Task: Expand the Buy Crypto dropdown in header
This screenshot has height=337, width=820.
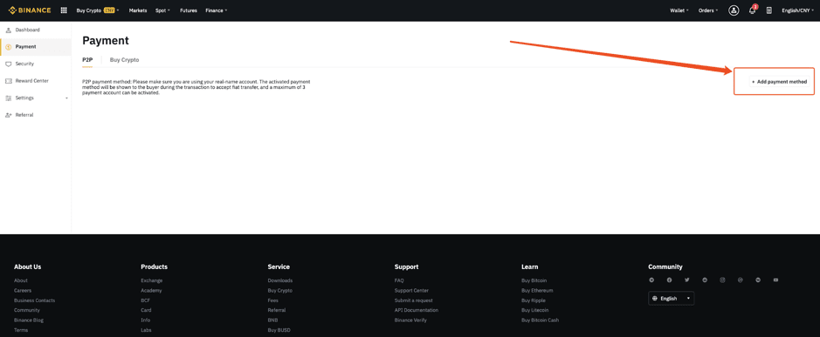Action: point(97,10)
